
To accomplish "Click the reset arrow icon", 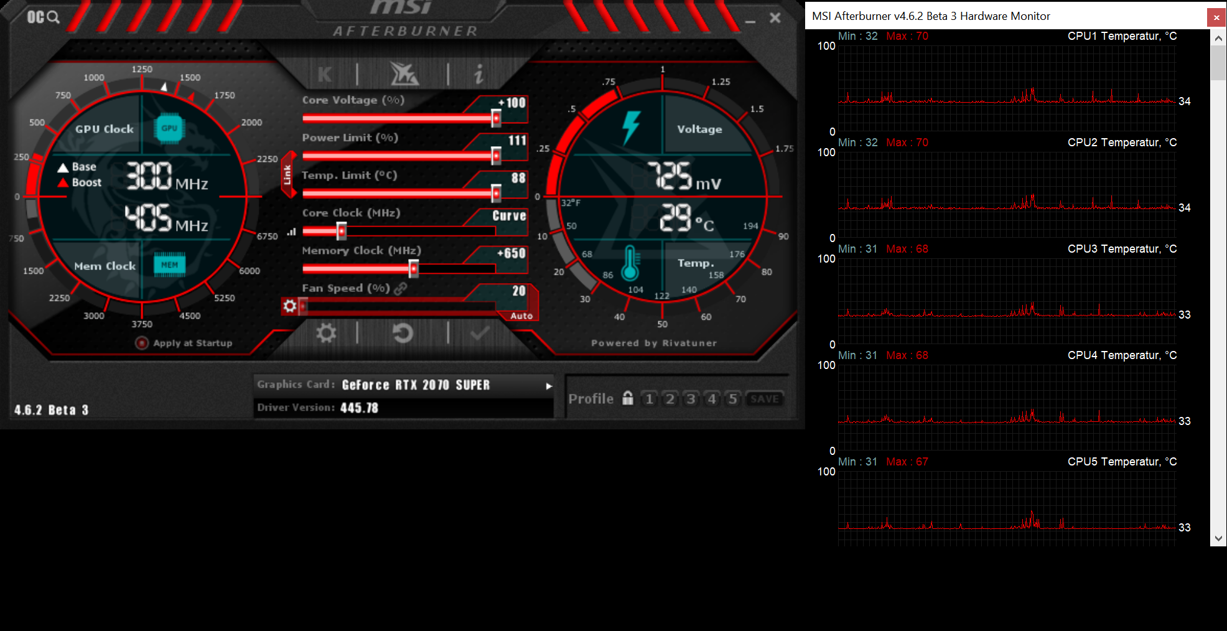I will click(403, 334).
